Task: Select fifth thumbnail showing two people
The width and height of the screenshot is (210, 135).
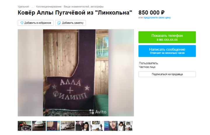Action: [x=82, y=126]
